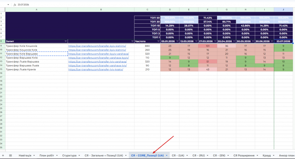Select the 71.43% cell in ТОП 50 row

pos(208,18)
